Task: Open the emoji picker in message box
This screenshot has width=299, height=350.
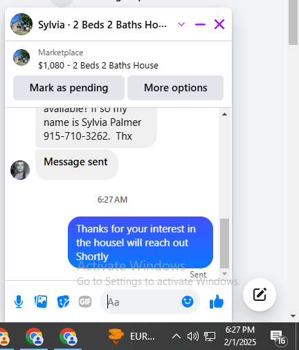Action: pyautogui.click(x=188, y=302)
